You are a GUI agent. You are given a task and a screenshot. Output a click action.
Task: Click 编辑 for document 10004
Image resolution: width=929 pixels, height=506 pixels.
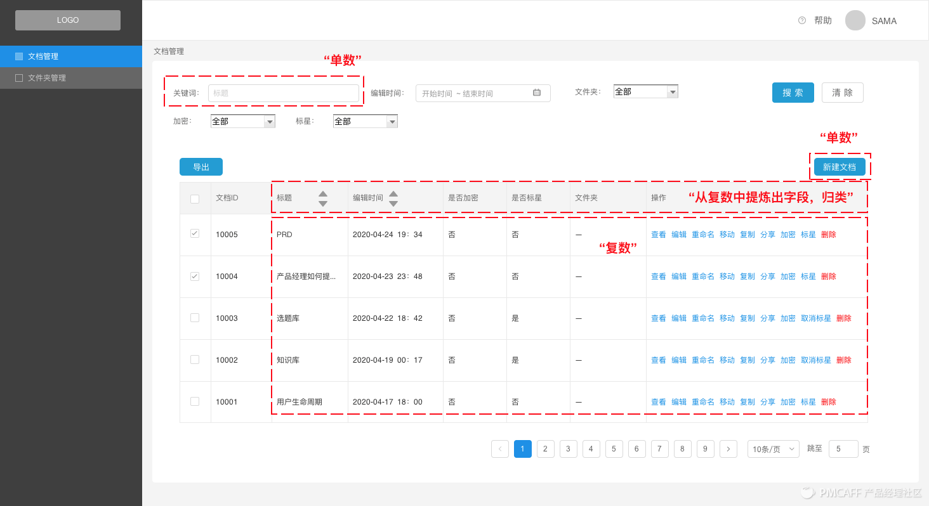click(x=679, y=276)
